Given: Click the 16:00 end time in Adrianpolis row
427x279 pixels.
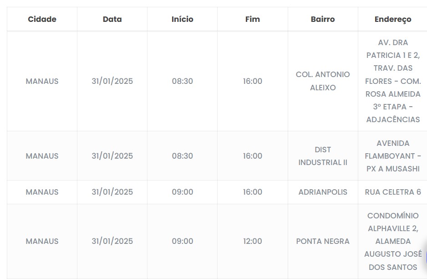Looking at the screenshot, I should (x=252, y=192).
